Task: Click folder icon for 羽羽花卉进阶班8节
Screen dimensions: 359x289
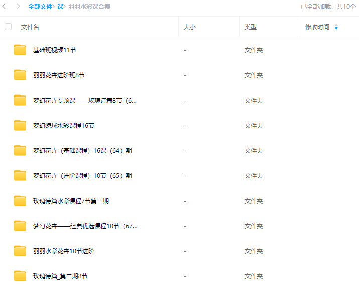Action: (x=20, y=75)
